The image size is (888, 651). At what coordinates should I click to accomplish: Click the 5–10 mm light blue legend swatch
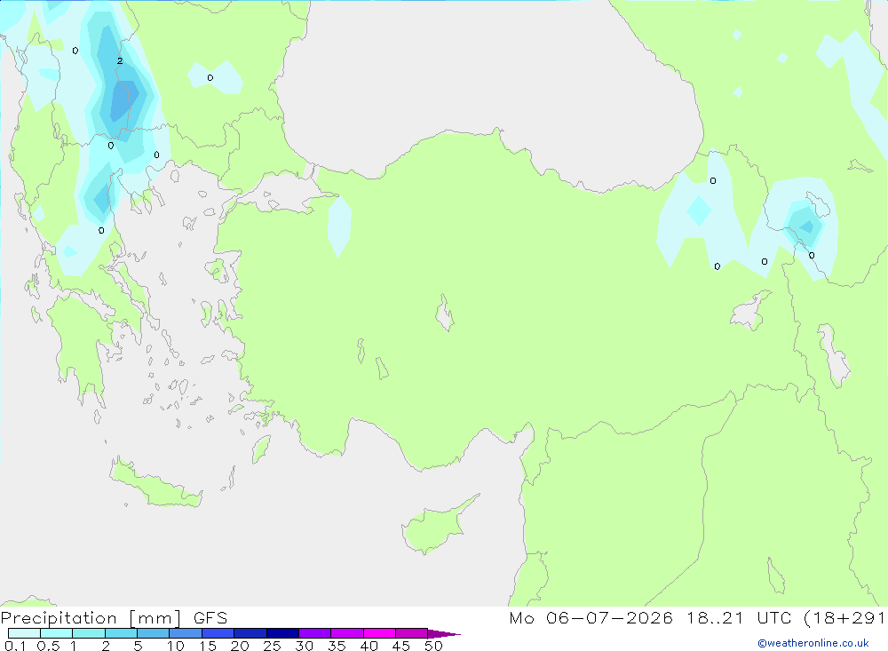[154, 633]
